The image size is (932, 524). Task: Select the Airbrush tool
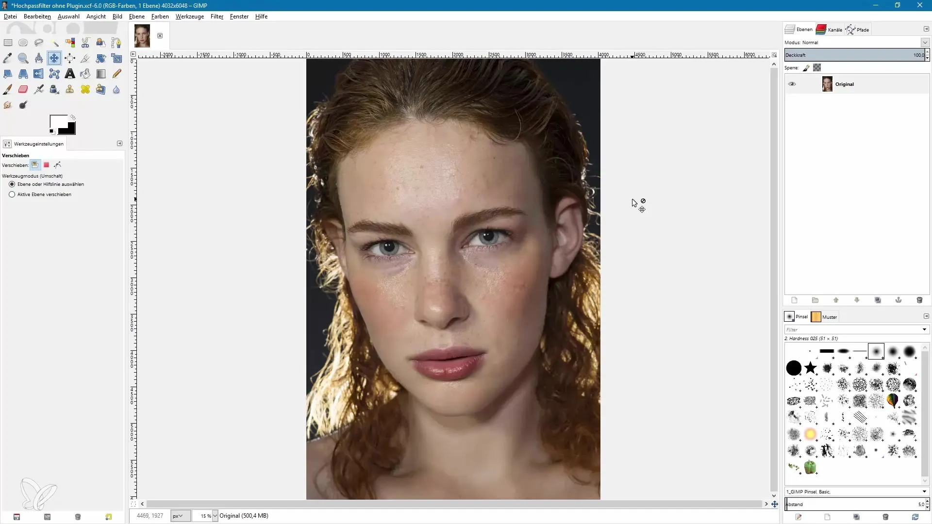tap(39, 89)
